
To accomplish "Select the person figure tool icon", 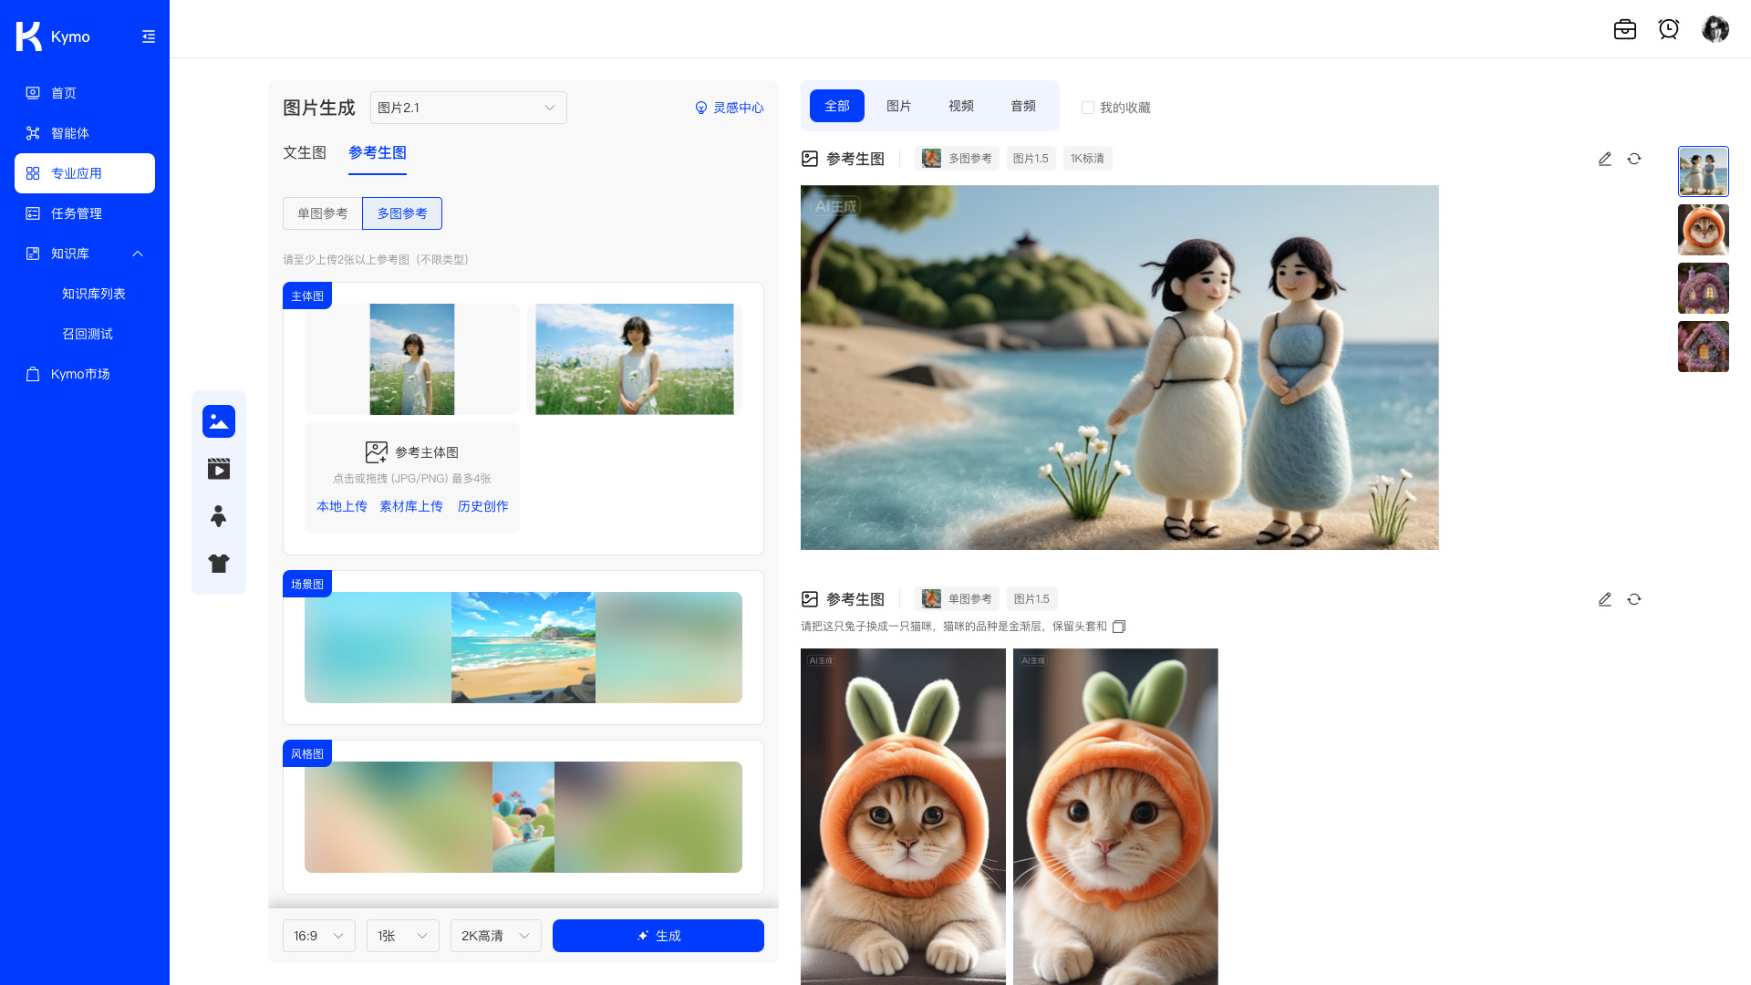I will tap(219, 516).
